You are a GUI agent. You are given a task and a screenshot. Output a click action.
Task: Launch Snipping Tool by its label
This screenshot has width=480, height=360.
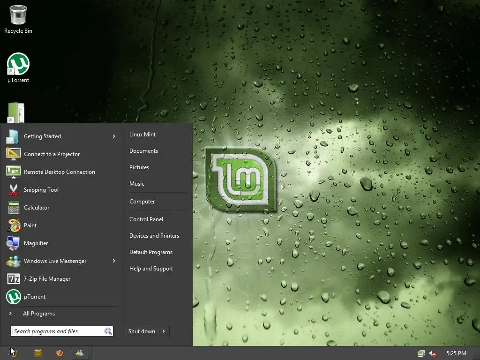pyautogui.click(x=41, y=190)
